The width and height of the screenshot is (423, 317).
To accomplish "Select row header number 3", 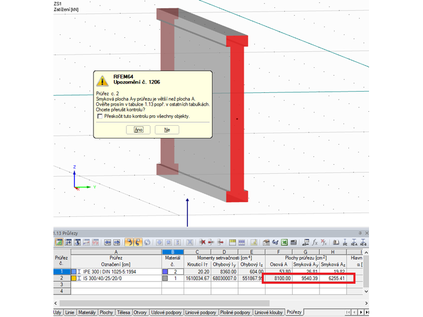I will 62,284.
